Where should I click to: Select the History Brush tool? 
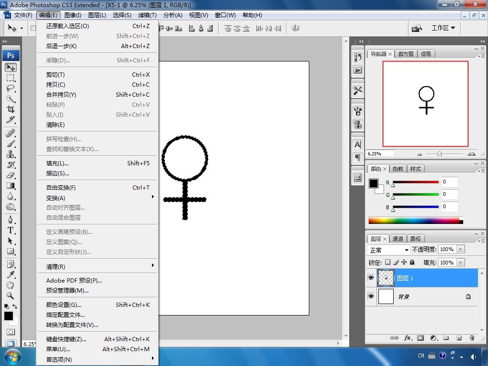coord(10,164)
